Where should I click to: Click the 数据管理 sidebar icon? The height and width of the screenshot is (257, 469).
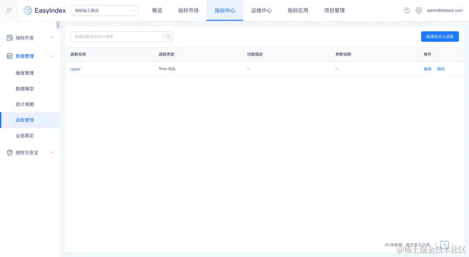[10, 56]
